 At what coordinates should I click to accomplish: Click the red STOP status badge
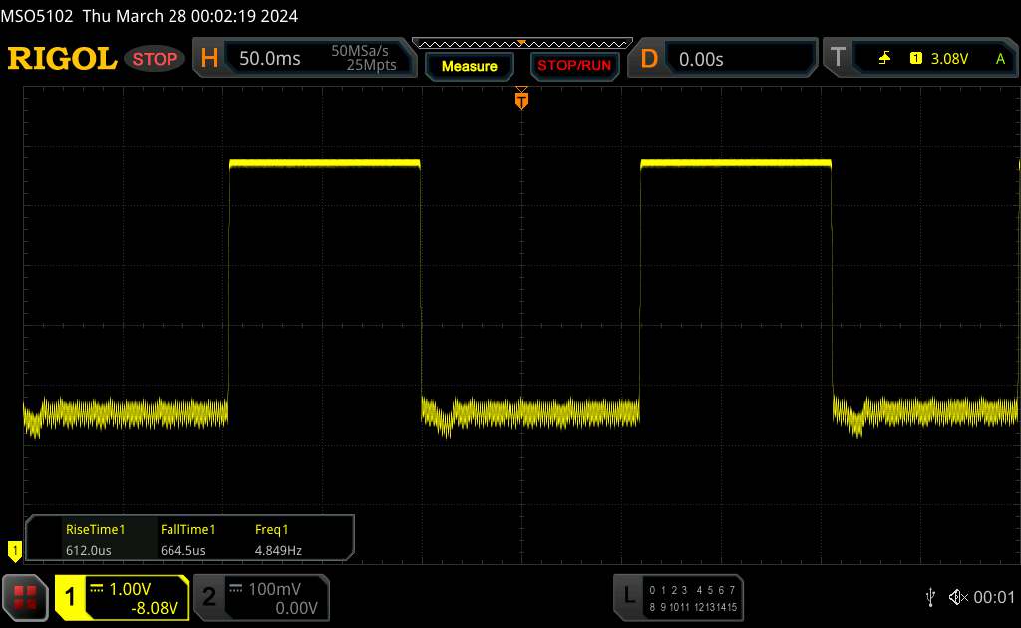point(156,59)
